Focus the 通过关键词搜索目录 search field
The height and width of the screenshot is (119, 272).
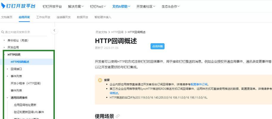24,32
